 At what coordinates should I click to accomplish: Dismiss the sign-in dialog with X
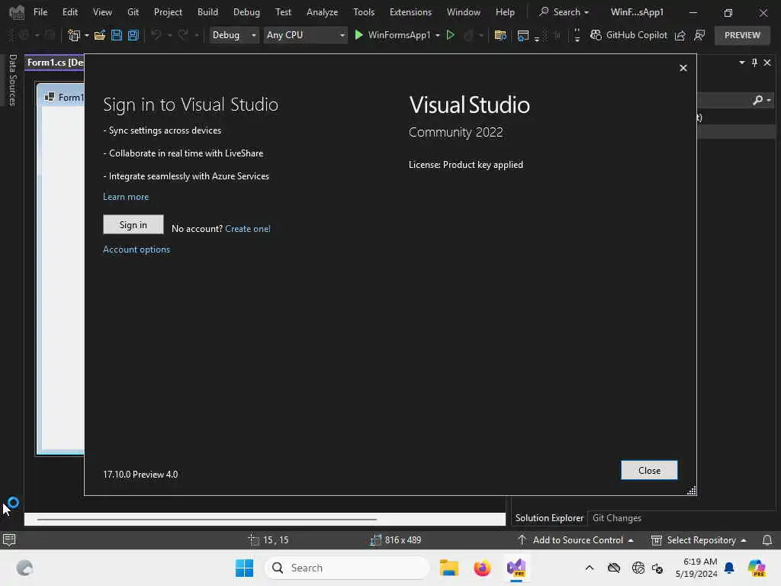point(683,68)
